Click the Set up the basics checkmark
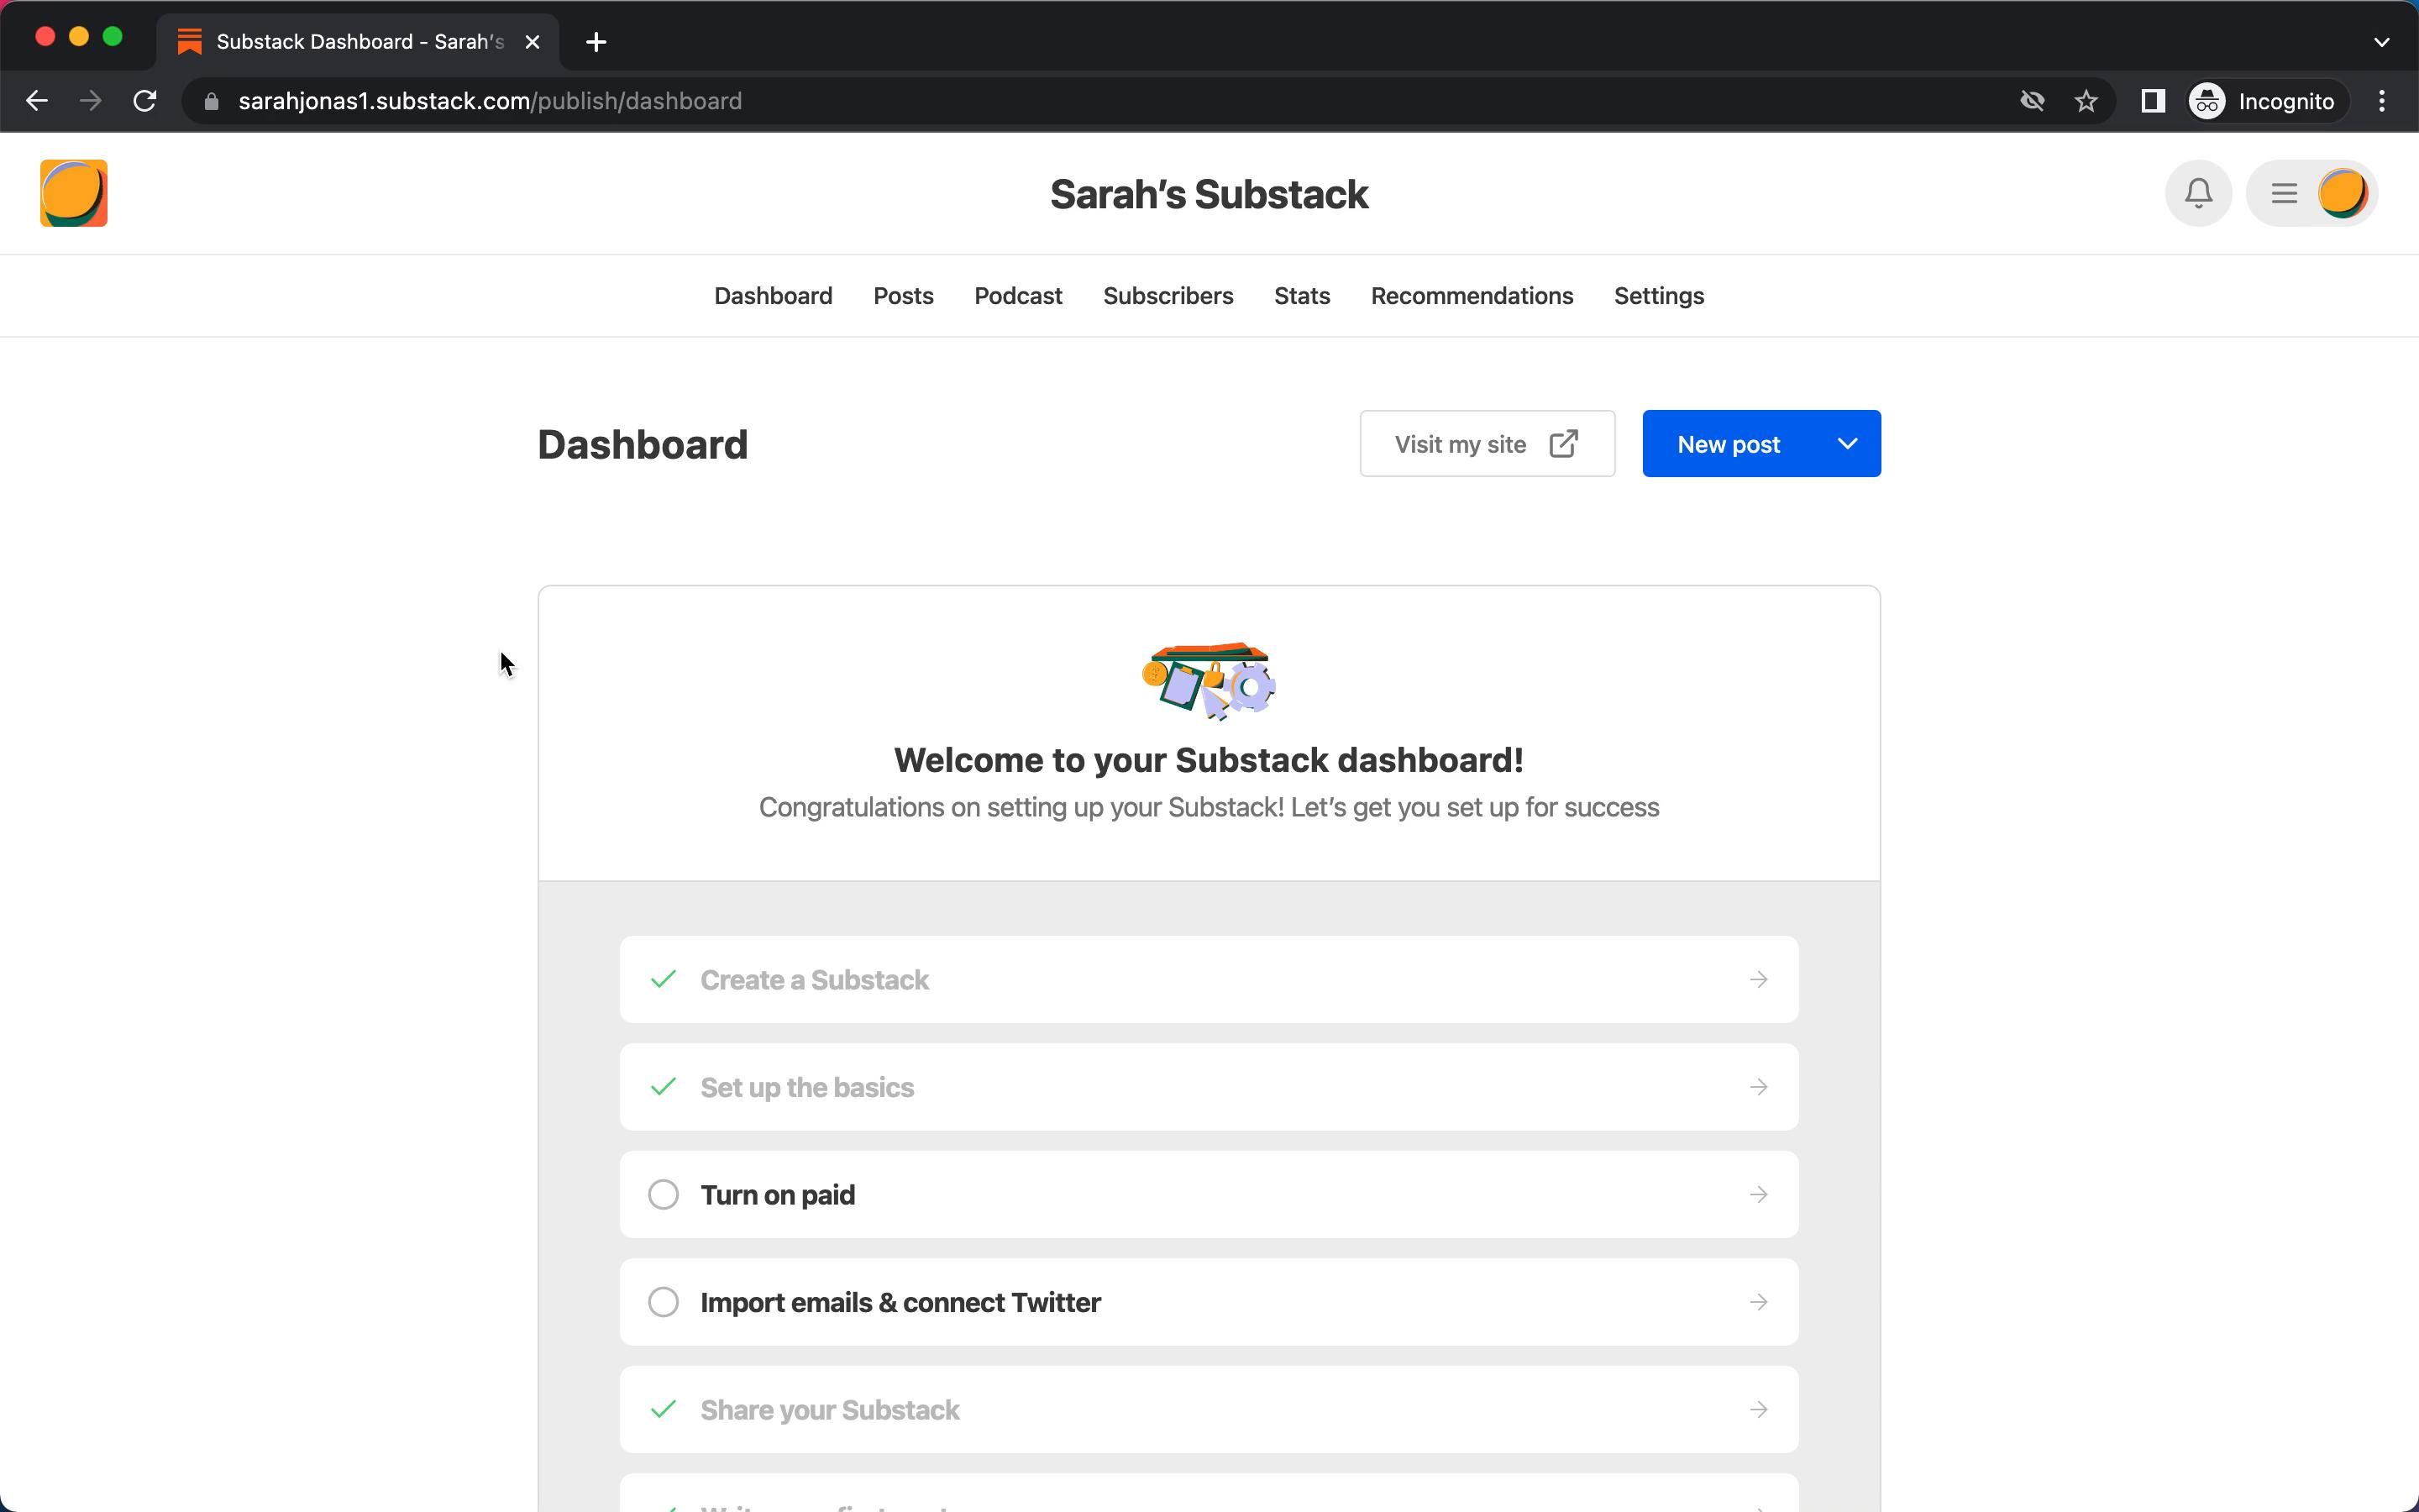 pos(663,1087)
